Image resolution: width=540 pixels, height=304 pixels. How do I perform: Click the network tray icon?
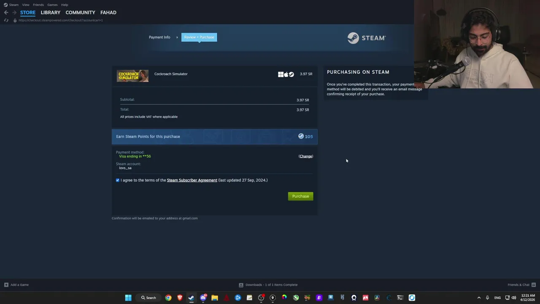point(508,298)
